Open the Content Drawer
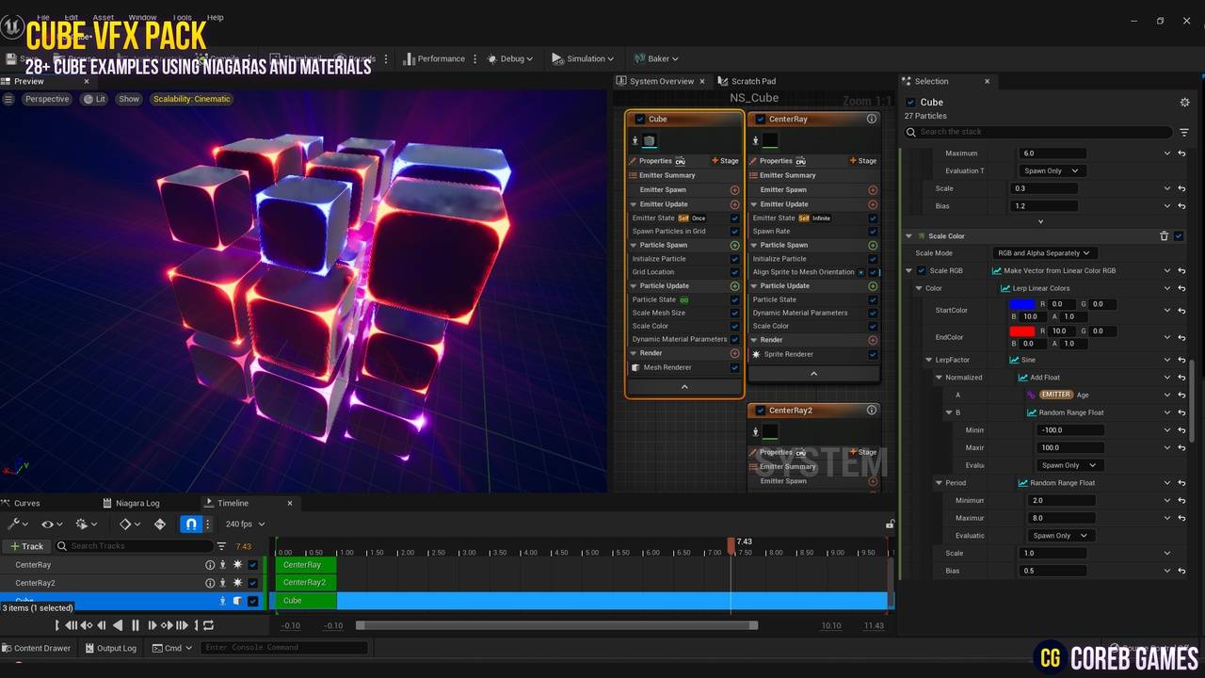The width and height of the screenshot is (1205, 678). click(x=37, y=648)
